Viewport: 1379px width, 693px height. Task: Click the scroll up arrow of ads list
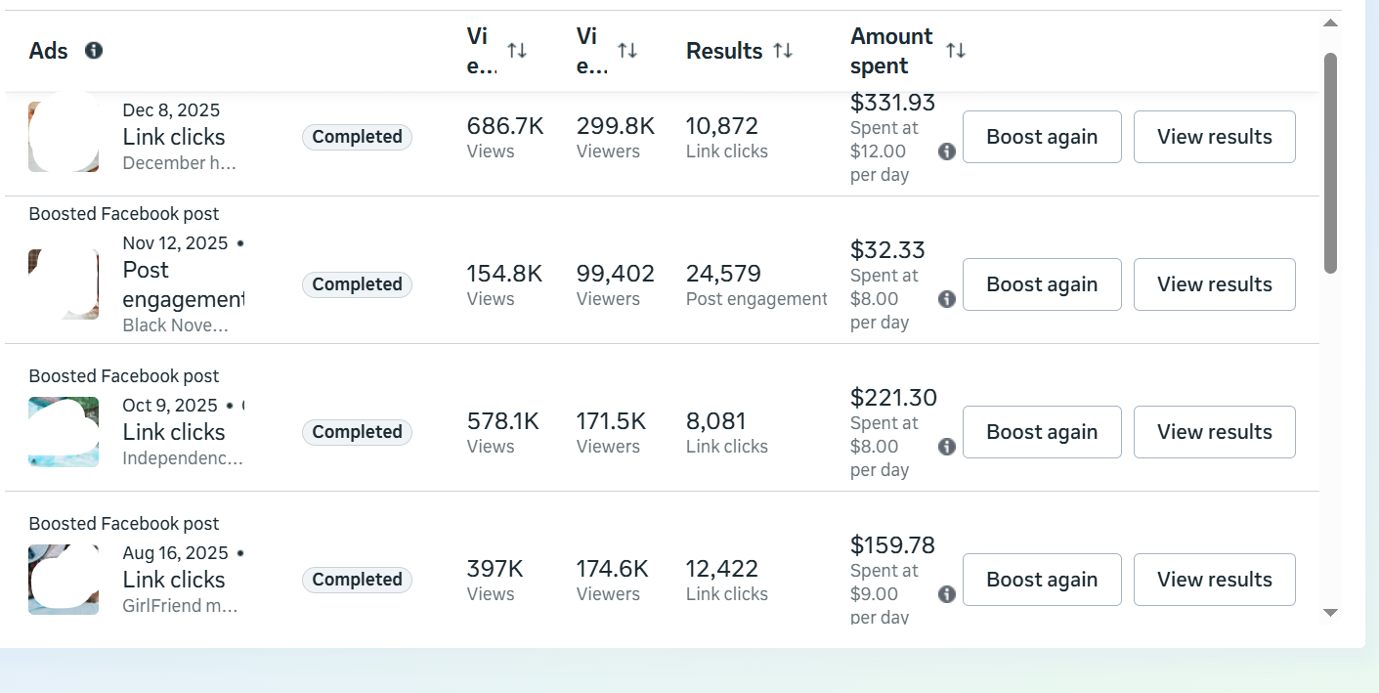tap(1330, 22)
